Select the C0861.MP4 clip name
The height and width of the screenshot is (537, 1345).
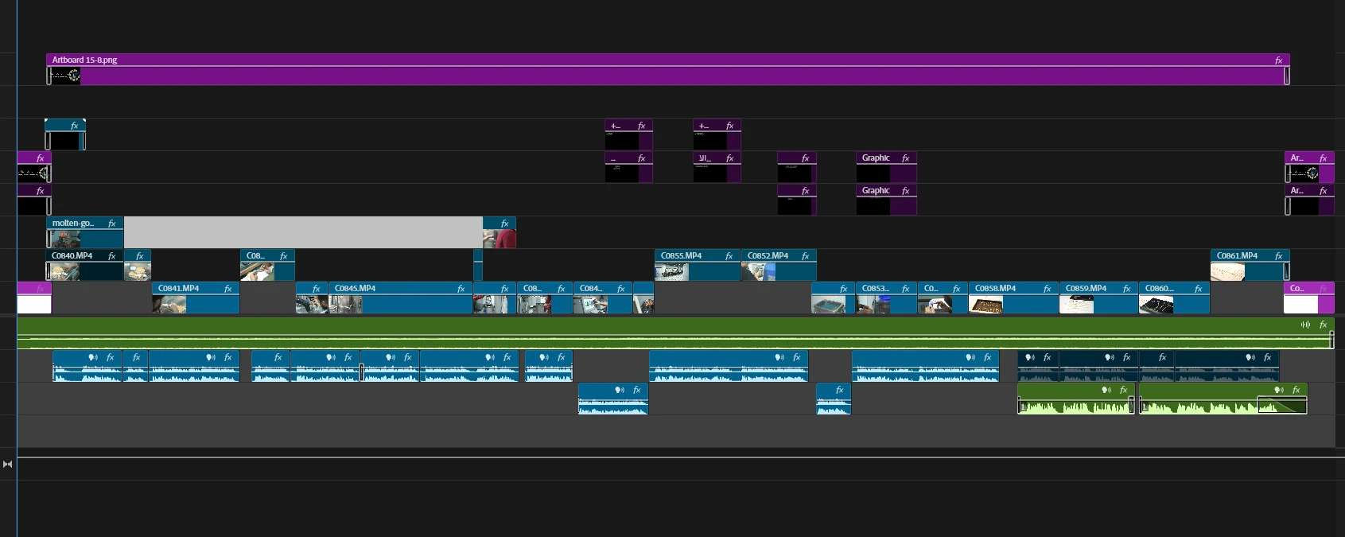click(x=1238, y=256)
